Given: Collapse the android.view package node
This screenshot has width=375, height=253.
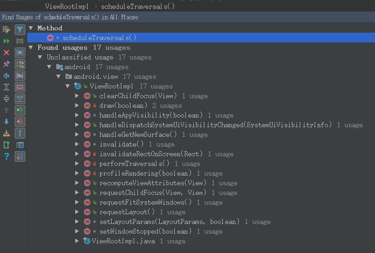Looking at the screenshot, I should tap(59, 76).
